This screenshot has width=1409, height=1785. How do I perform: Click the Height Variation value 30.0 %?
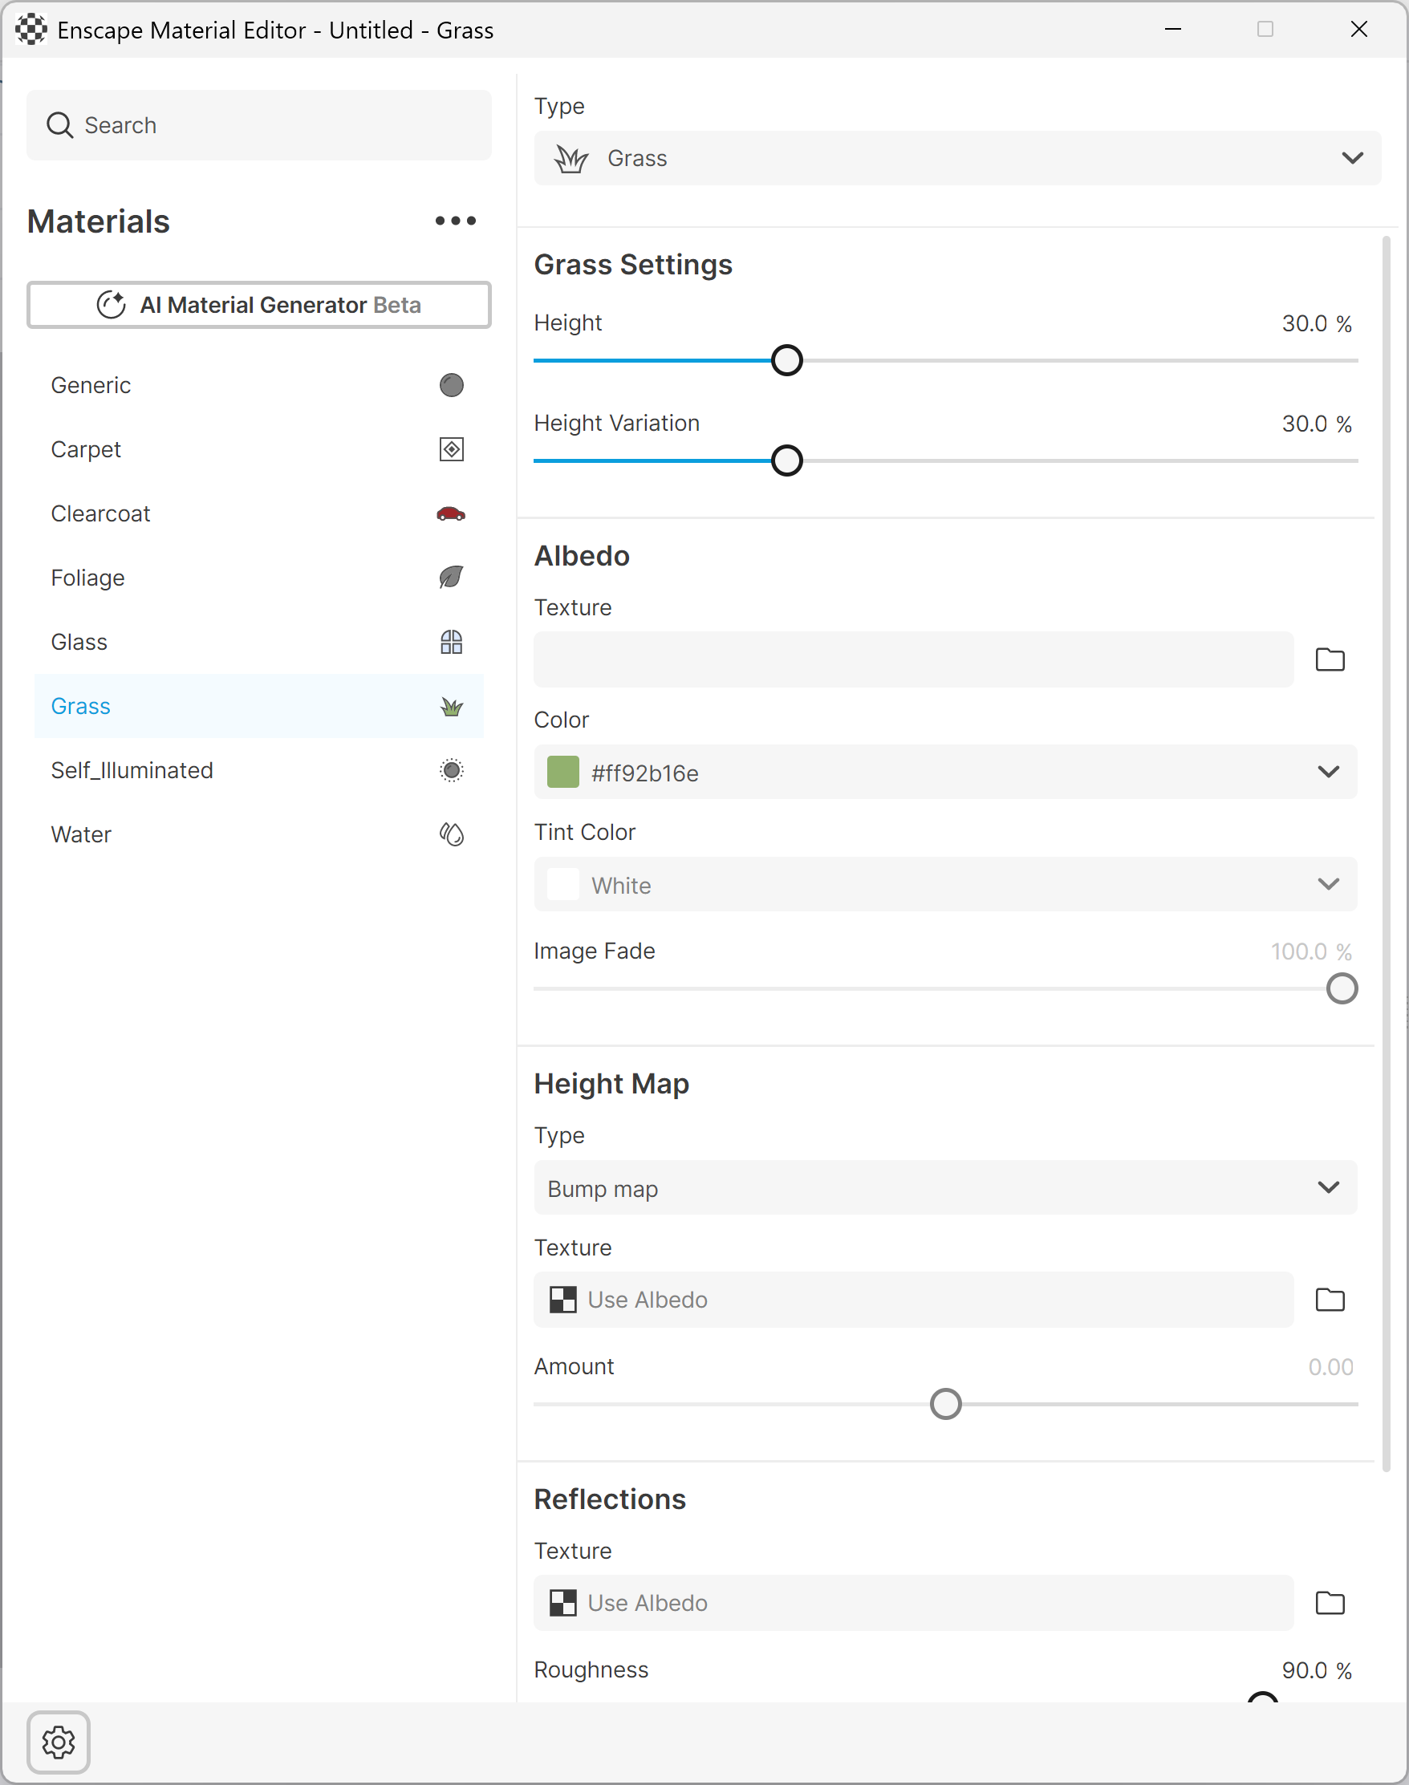tap(1317, 424)
